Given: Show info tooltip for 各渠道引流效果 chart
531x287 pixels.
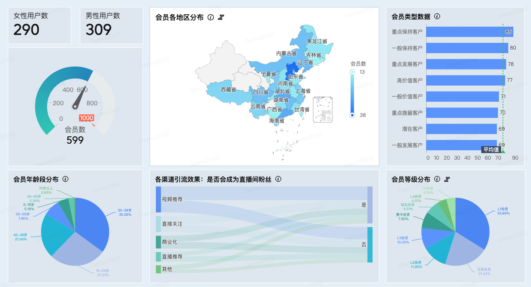Looking at the screenshot, I should [x=278, y=179].
